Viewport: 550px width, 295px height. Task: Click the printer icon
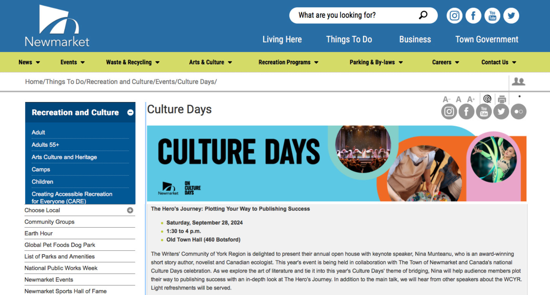tap(502, 99)
